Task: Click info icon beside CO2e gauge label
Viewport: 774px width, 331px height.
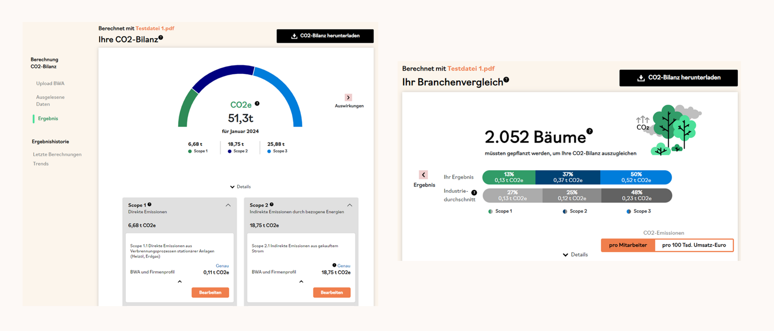Action: pos(257,103)
